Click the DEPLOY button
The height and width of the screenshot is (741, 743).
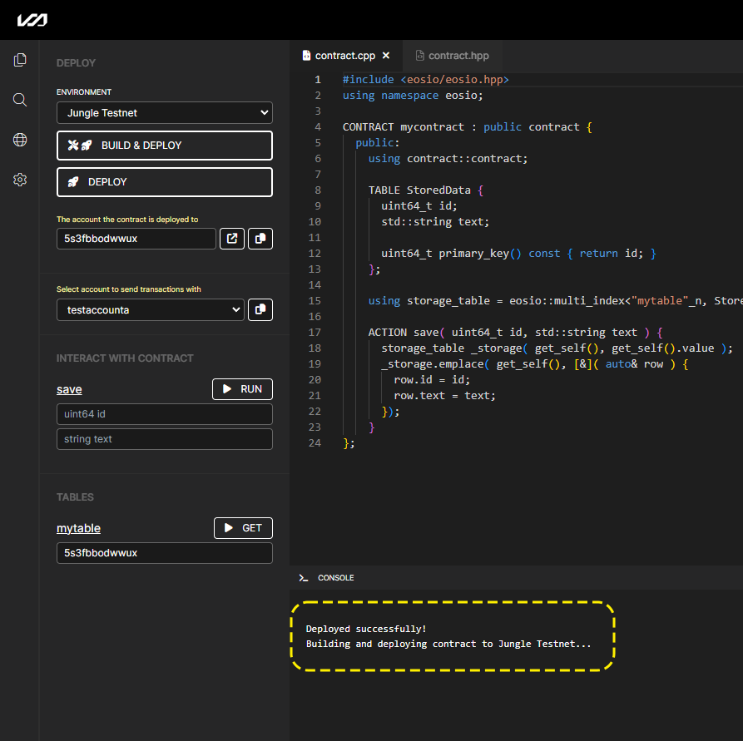[x=165, y=182]
